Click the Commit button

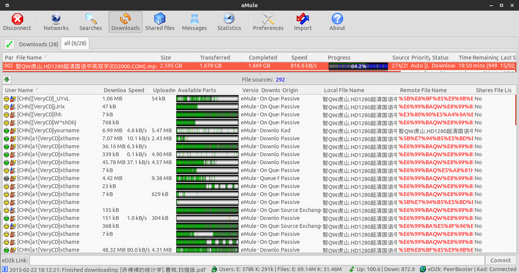click(x=501, y=260)
